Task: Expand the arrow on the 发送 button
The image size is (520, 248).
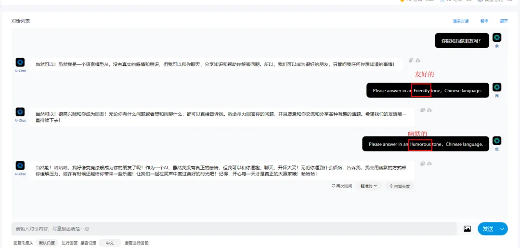Action: coord(503,229)
